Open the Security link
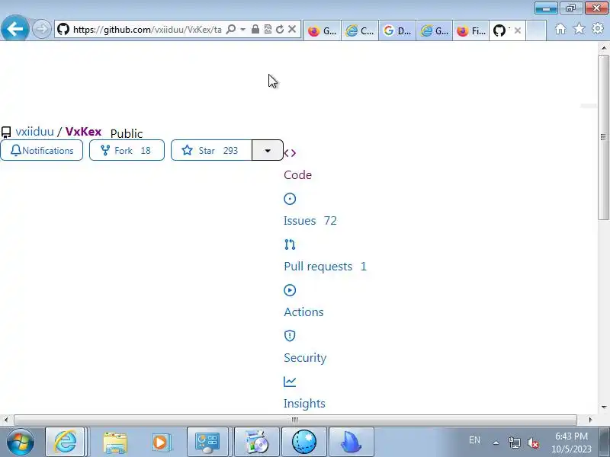Viewport: 610px width, 457px height. pos(305,358)
